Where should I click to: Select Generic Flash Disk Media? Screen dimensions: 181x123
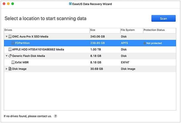[x=28, y=56]
